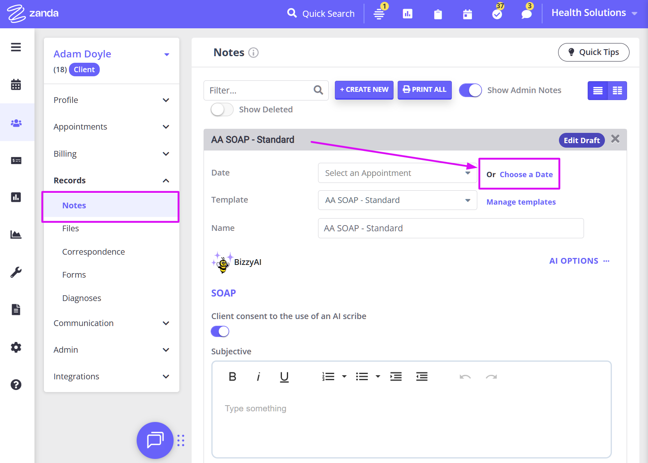
Task: Click the tasks checkmark icon with badge 37
Action: [497, 14]
